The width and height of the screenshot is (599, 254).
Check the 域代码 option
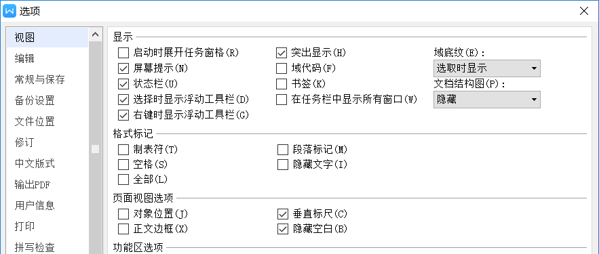point(282,68)
